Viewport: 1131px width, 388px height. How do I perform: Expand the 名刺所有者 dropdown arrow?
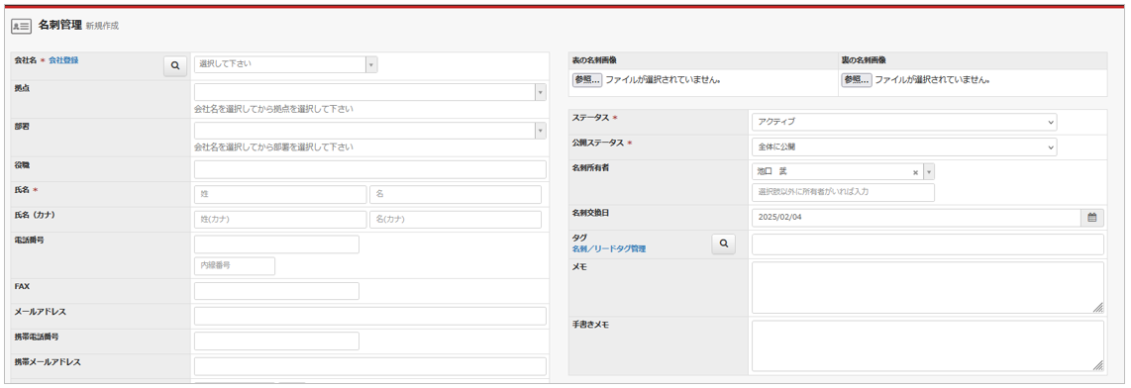(929, 172)
